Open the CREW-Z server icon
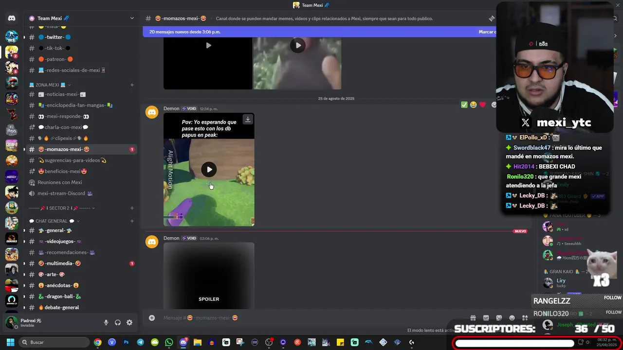 point(12,145)
